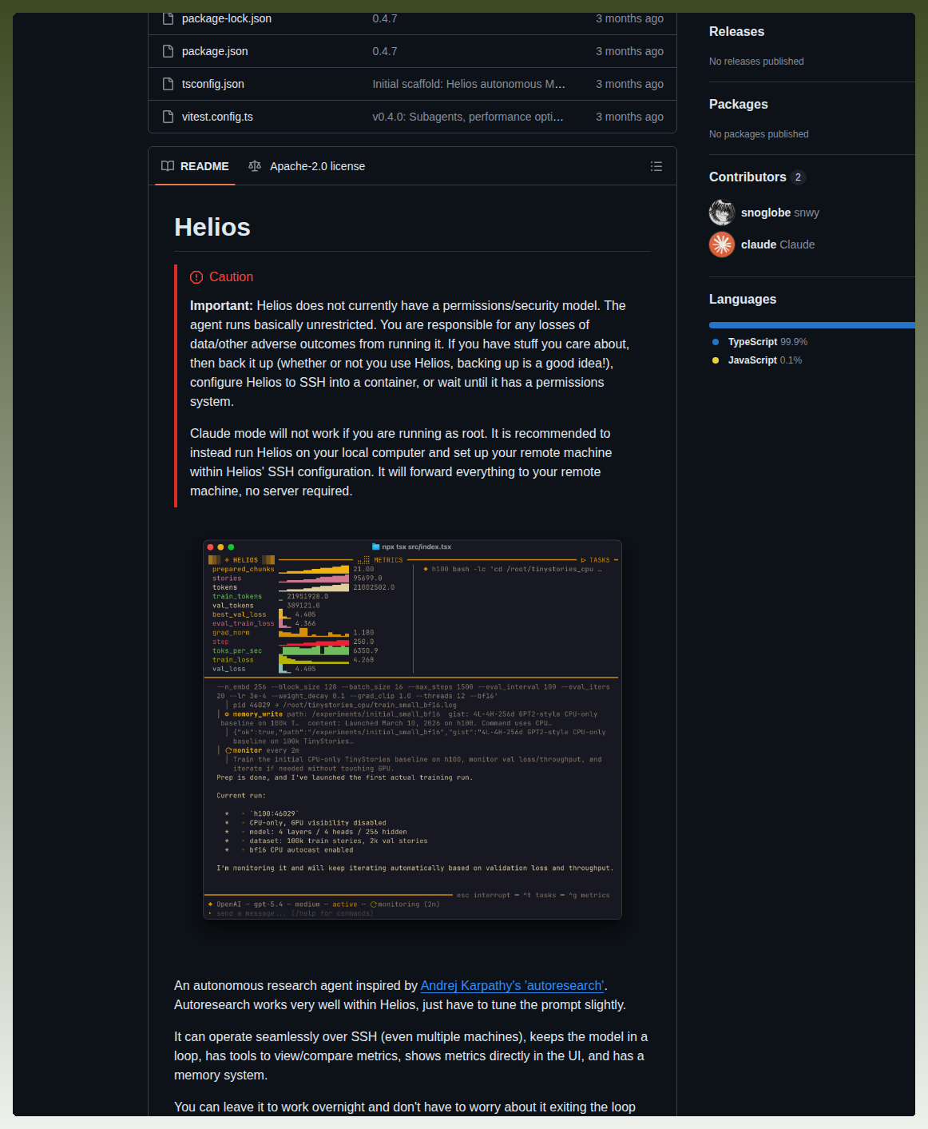Open the package.json file
Screen dimensions: 928x1129
pyautogui.click(x=215, y=51)
